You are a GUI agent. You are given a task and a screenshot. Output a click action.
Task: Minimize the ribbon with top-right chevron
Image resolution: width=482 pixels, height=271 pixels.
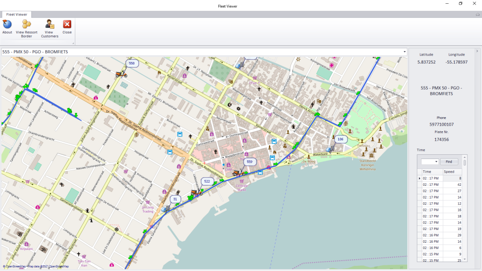pos(478,15)
